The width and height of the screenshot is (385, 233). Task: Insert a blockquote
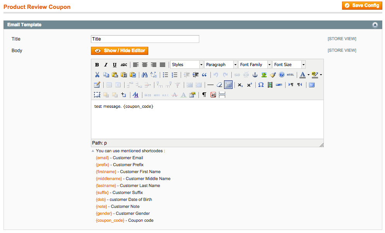204,75
